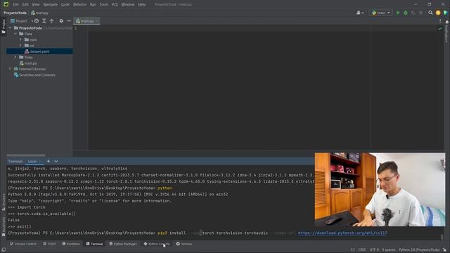450x253 pixels.
Task: Open the Help menu
Action: tap(142, 4)
